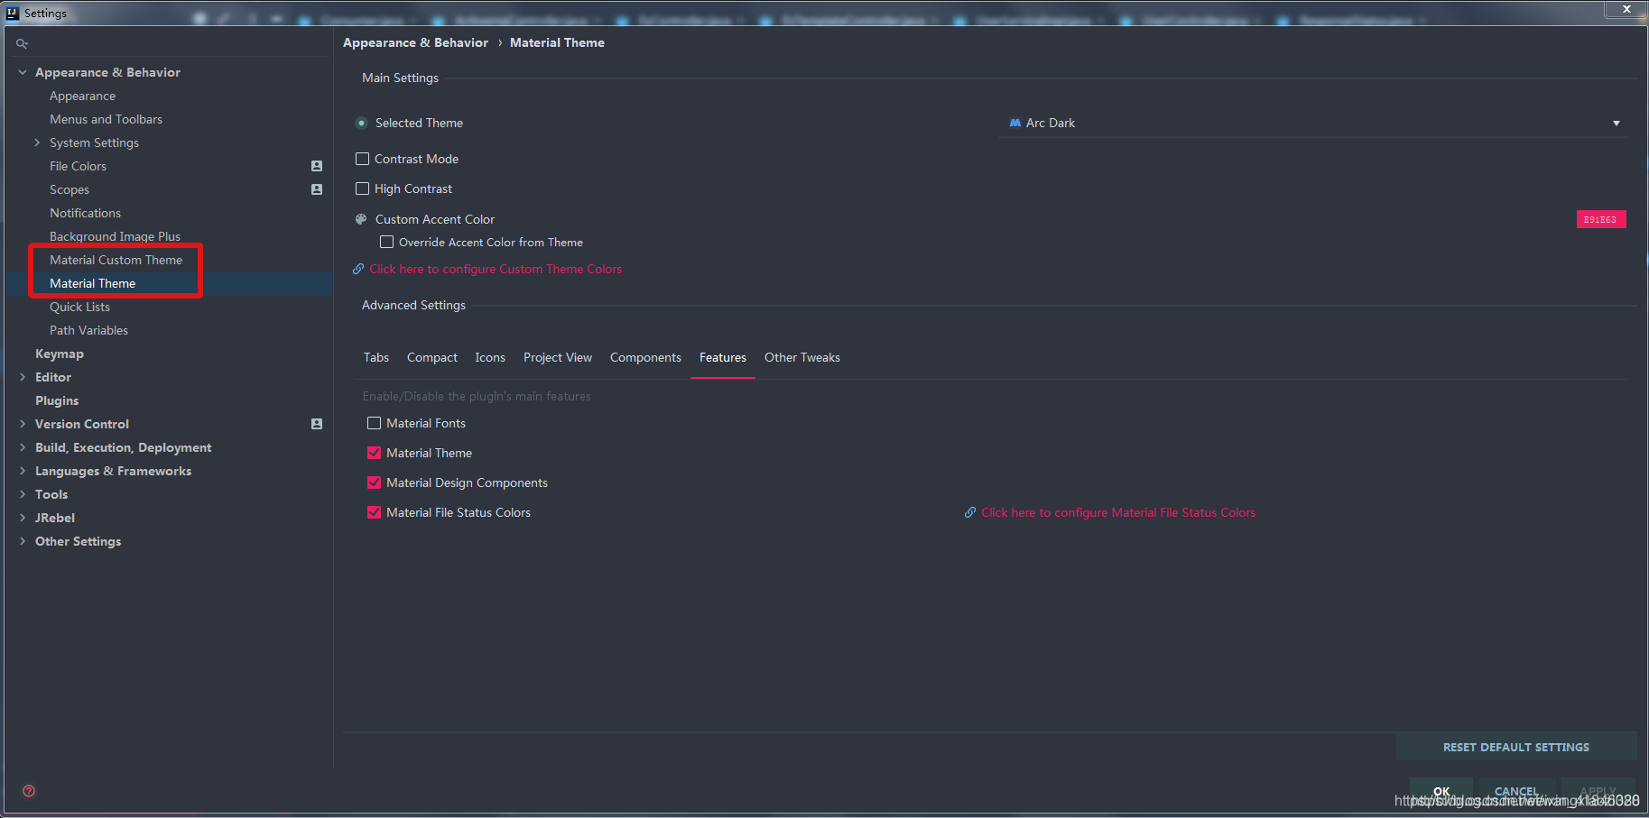Screen dimensions: 1649x818
Task: Open the Appearance settings page
Action: point(82,96)
